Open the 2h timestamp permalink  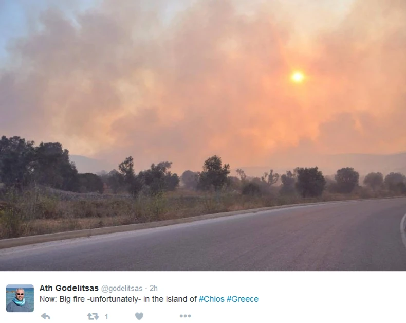click(154, 288)
